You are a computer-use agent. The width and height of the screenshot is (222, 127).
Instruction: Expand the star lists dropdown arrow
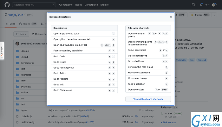pyautogui.click(x=214, y=15)
